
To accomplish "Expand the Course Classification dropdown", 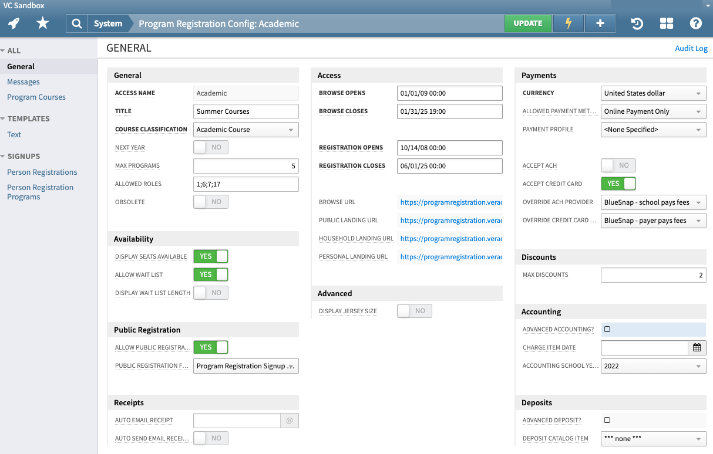I will [x=245, y=130].
